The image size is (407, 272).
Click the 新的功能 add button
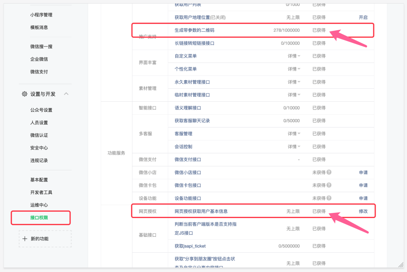(45, 239)
